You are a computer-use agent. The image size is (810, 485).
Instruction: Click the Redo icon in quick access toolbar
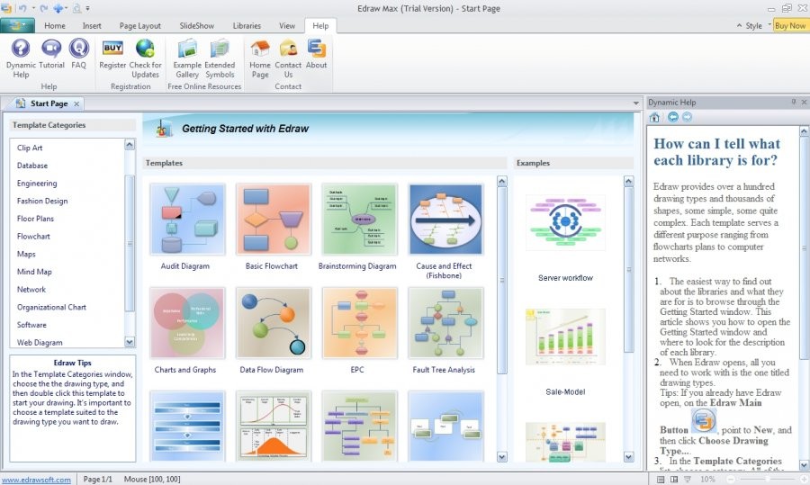44,8
